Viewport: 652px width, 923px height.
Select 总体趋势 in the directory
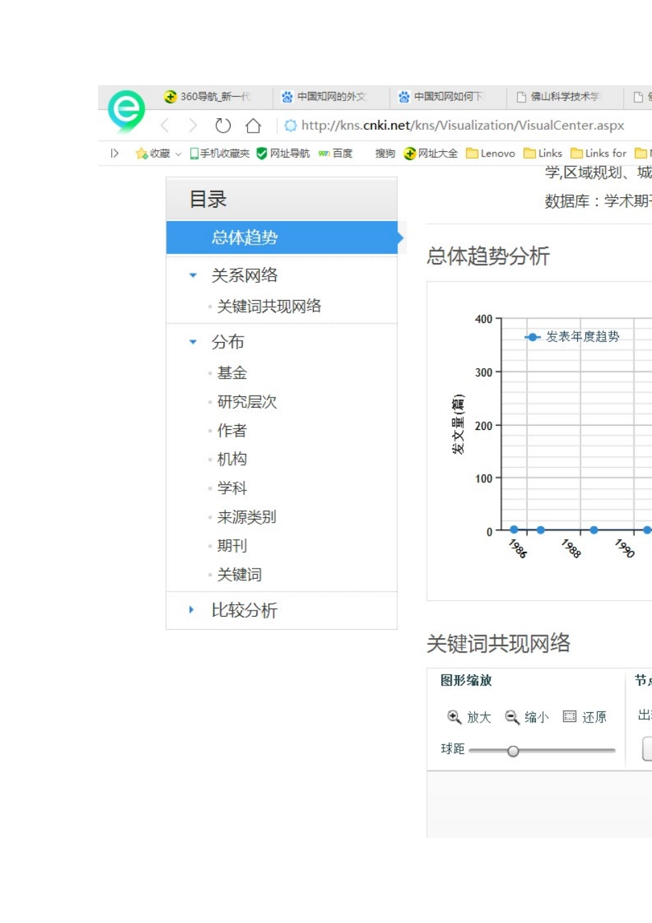(x=244, y=238)
